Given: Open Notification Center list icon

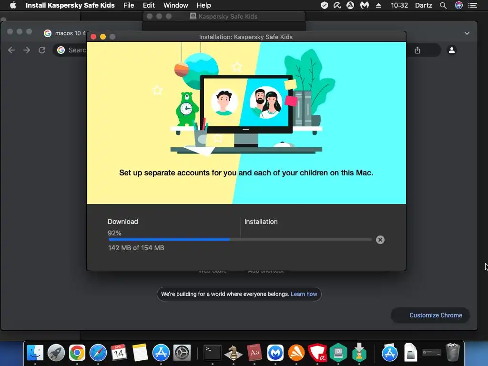Looking at the screenshot, I should tap(473, 5).
